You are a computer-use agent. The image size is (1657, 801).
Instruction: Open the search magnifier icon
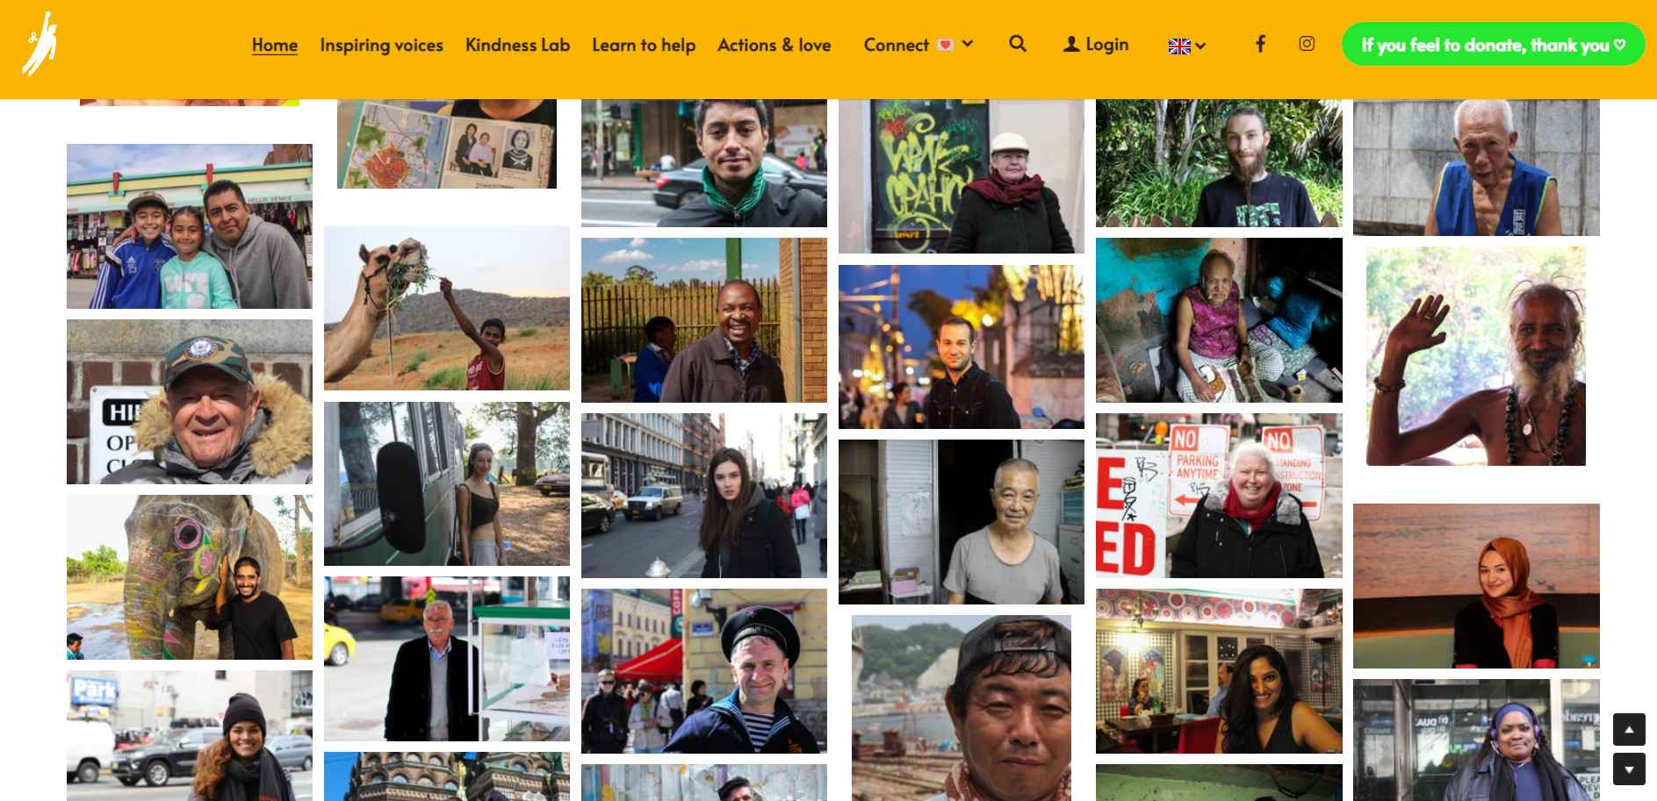1018,44
